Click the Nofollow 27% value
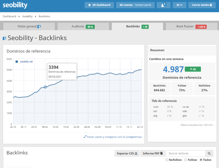Image resolution: width=219 pixels, height=168 pixels. point(204,90)
